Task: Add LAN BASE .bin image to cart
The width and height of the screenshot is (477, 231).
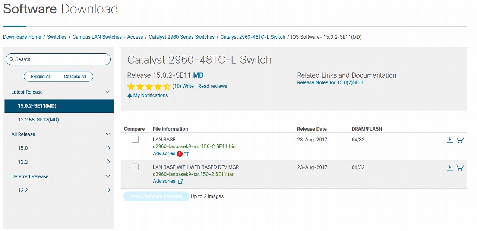Action: [x=460, y=140]
